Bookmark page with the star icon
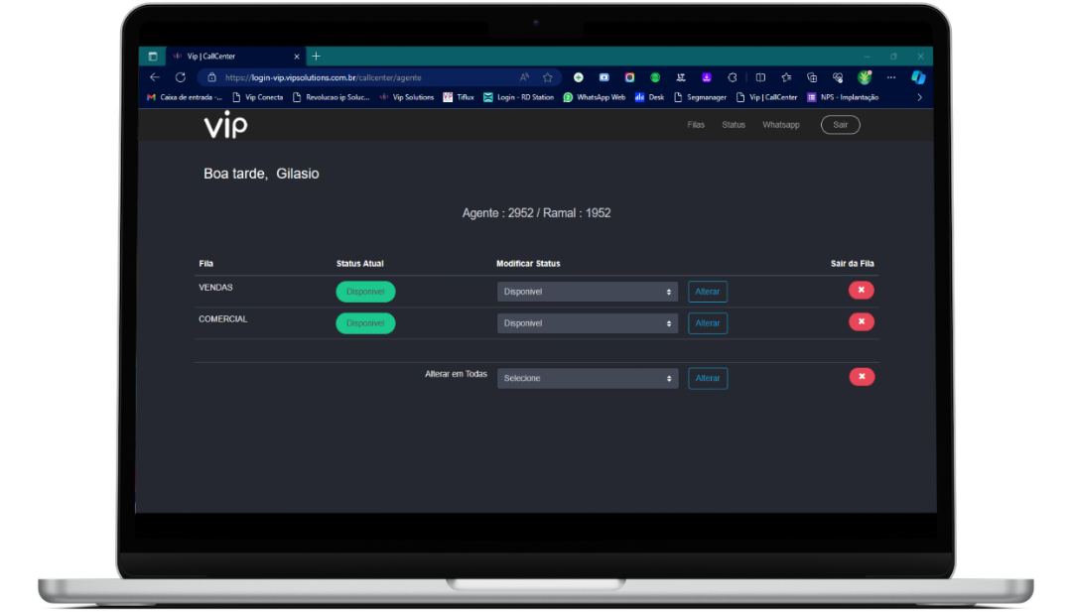This screenshot has height=612, width=1072. tap(547, 77)
